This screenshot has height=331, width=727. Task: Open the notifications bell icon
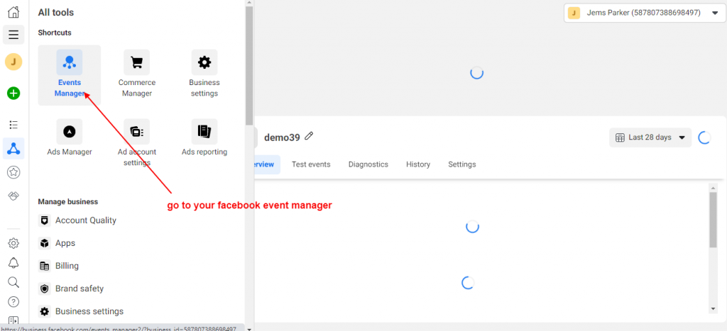13,262
